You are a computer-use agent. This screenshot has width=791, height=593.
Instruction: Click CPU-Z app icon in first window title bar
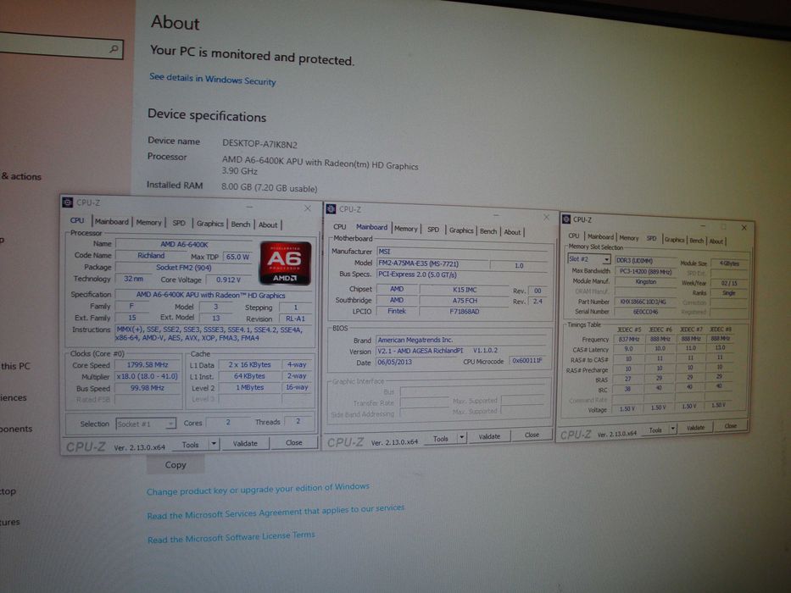click(x=68, y=202)
